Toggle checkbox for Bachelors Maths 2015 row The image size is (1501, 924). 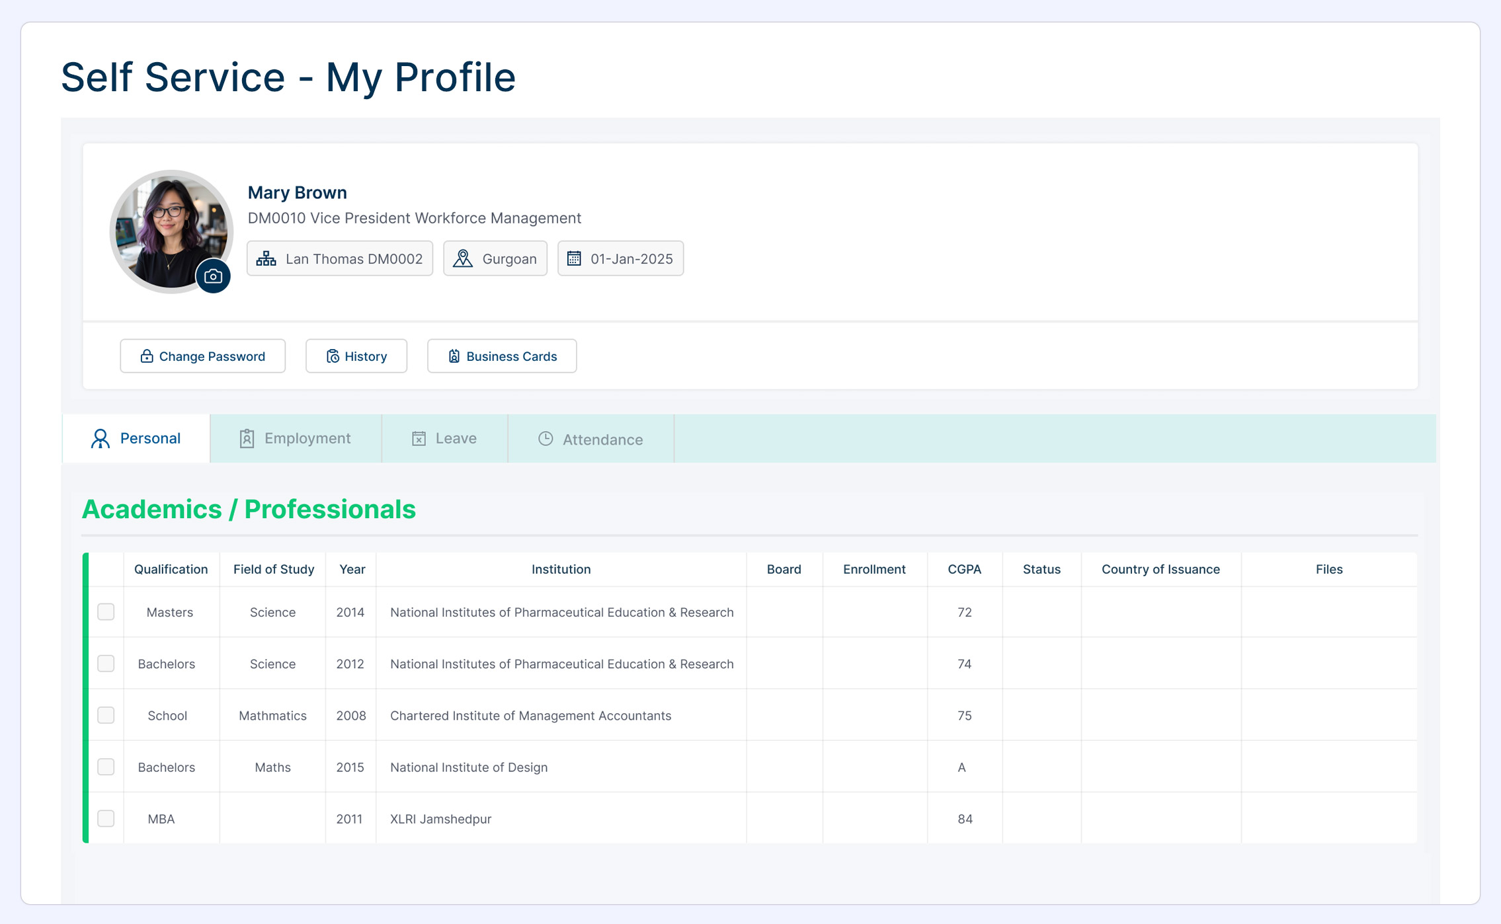106,767
